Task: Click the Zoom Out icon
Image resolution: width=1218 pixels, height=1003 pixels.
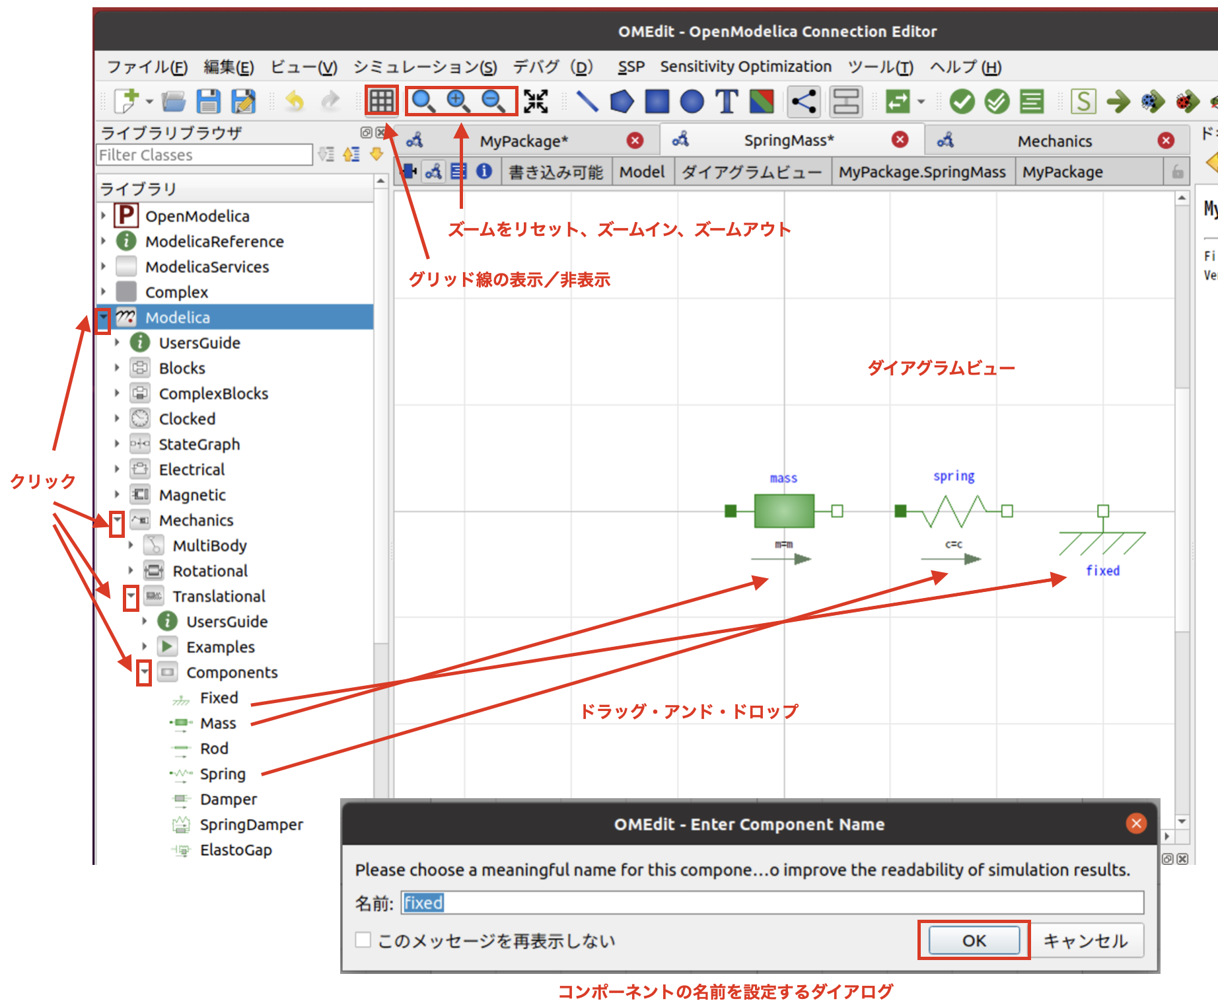Action: coord(493,101)
